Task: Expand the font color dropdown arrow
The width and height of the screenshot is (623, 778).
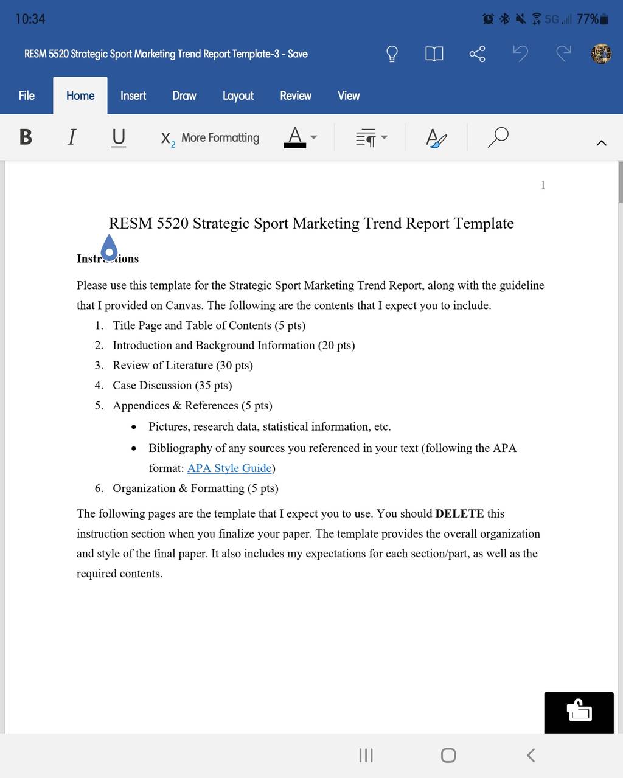Action: pyautogui.click(x=314, y=137)
